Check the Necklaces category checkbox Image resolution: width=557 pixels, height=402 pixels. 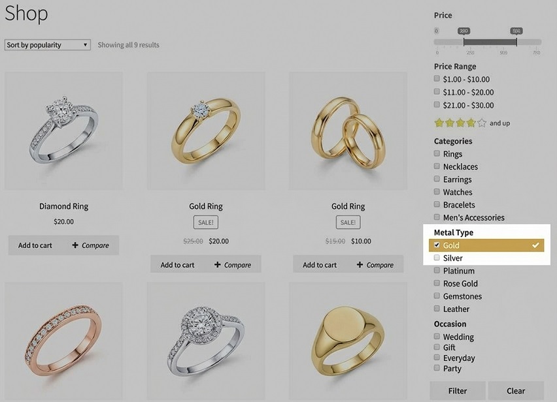point(436,166)
